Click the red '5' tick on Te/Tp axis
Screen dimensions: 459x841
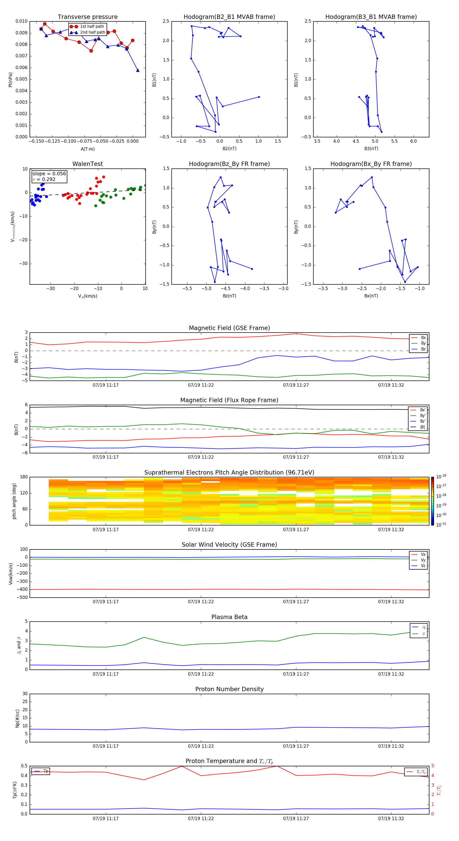[x=432, y=766]
